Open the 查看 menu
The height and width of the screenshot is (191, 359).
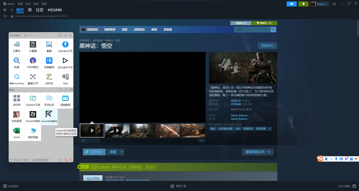(x=20, y=4)
